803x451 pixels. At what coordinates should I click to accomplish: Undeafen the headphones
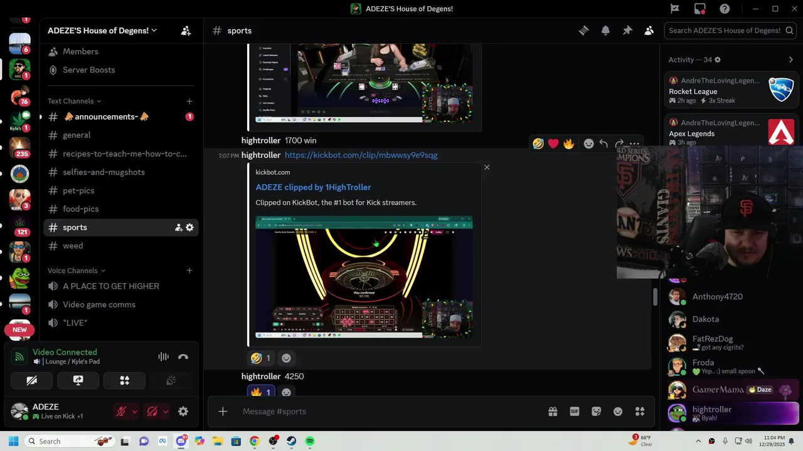coord(152,412)
